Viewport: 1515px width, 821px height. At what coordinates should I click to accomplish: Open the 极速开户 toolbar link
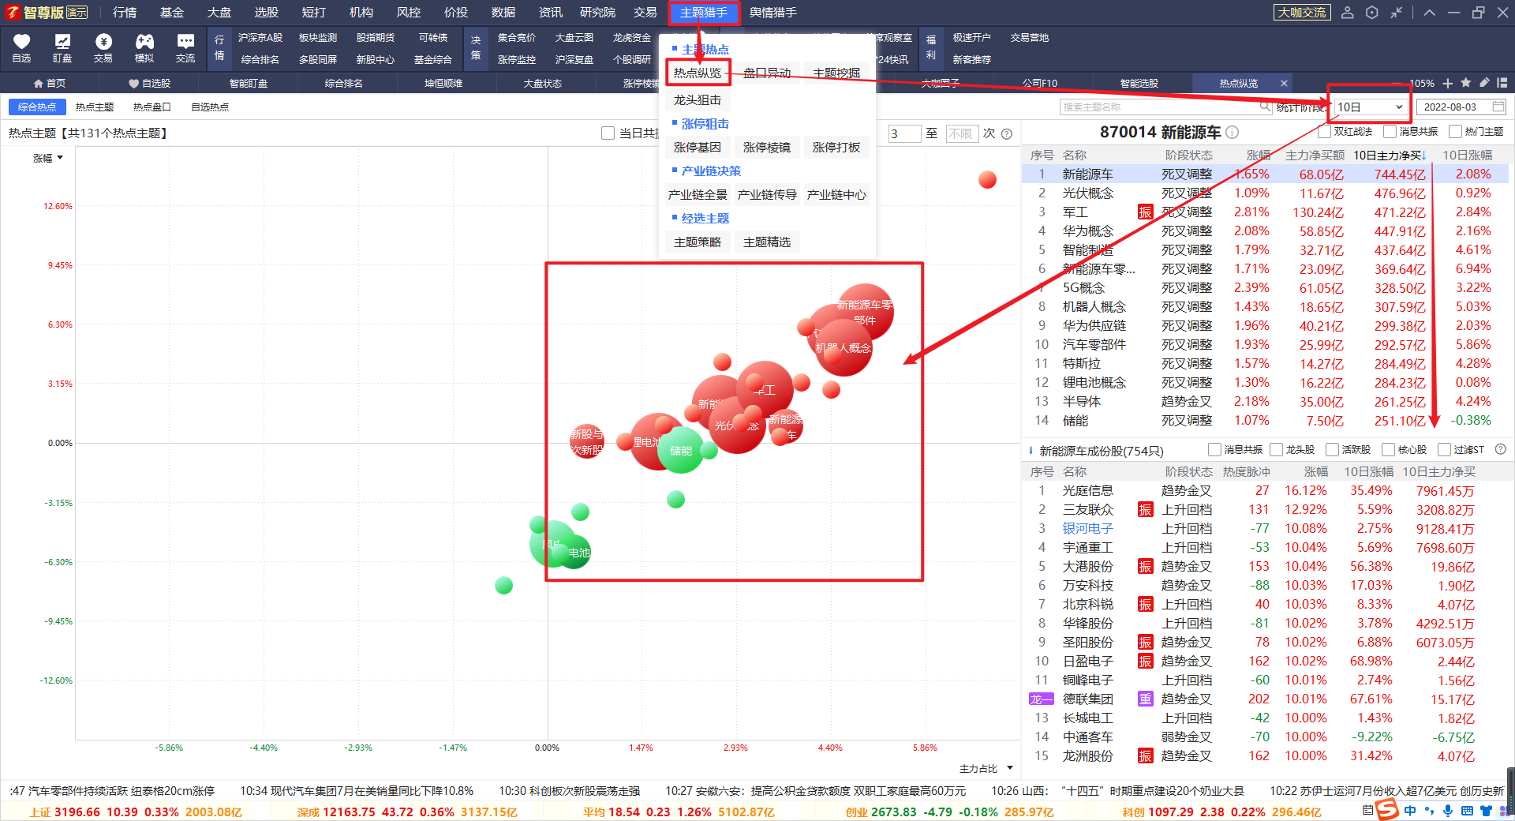point(971,37)
